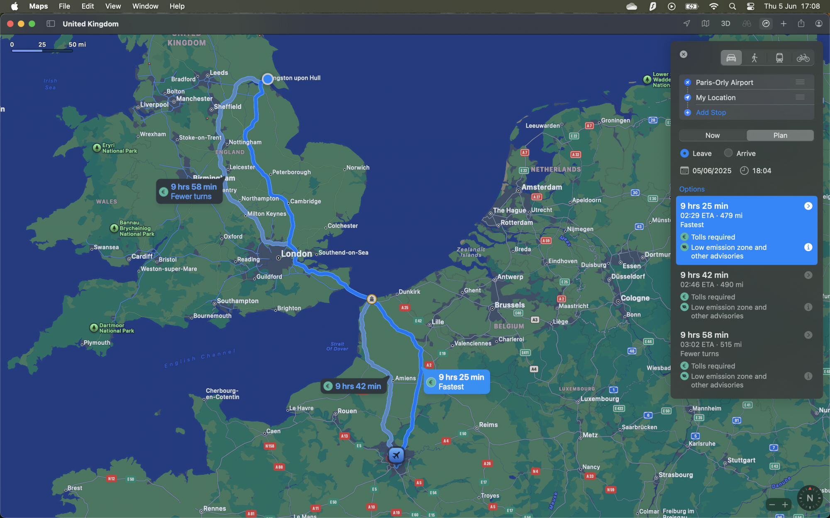This screenshot has width=830, height=518.
Task: Select the cycling directions icon
Action: [x=803, y=58]
